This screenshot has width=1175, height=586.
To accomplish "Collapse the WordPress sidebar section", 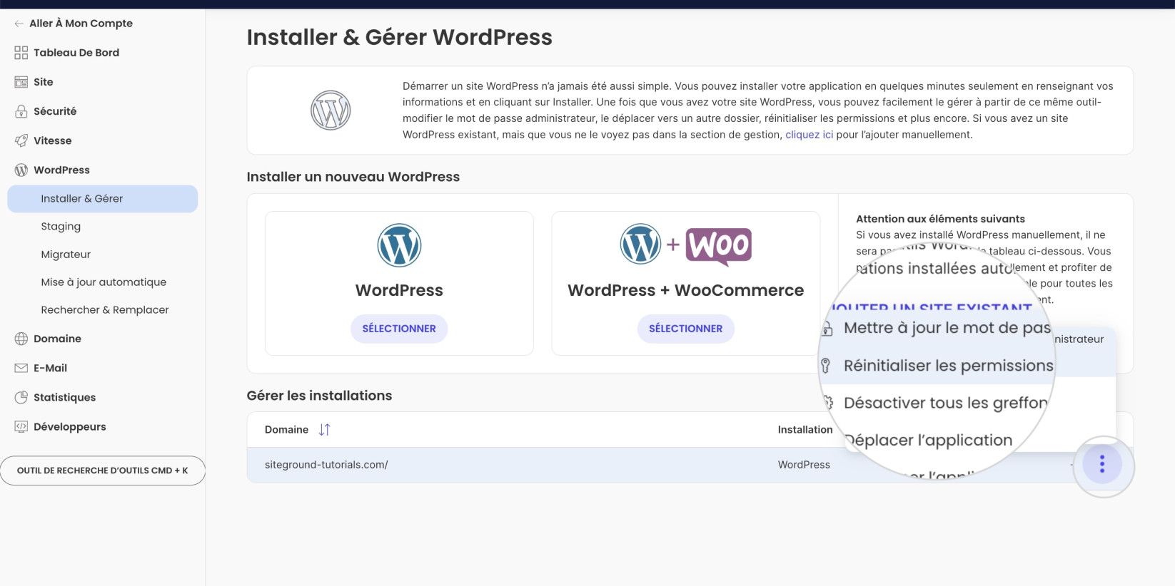I will pos(61,170).
